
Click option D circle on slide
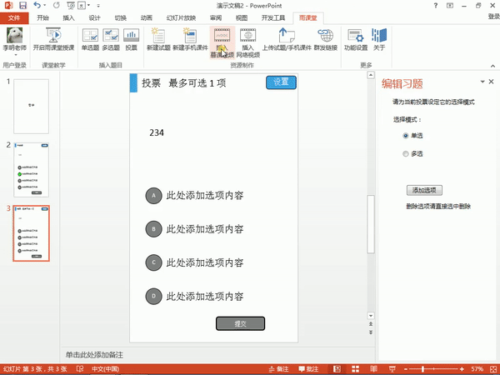[153, 296]
